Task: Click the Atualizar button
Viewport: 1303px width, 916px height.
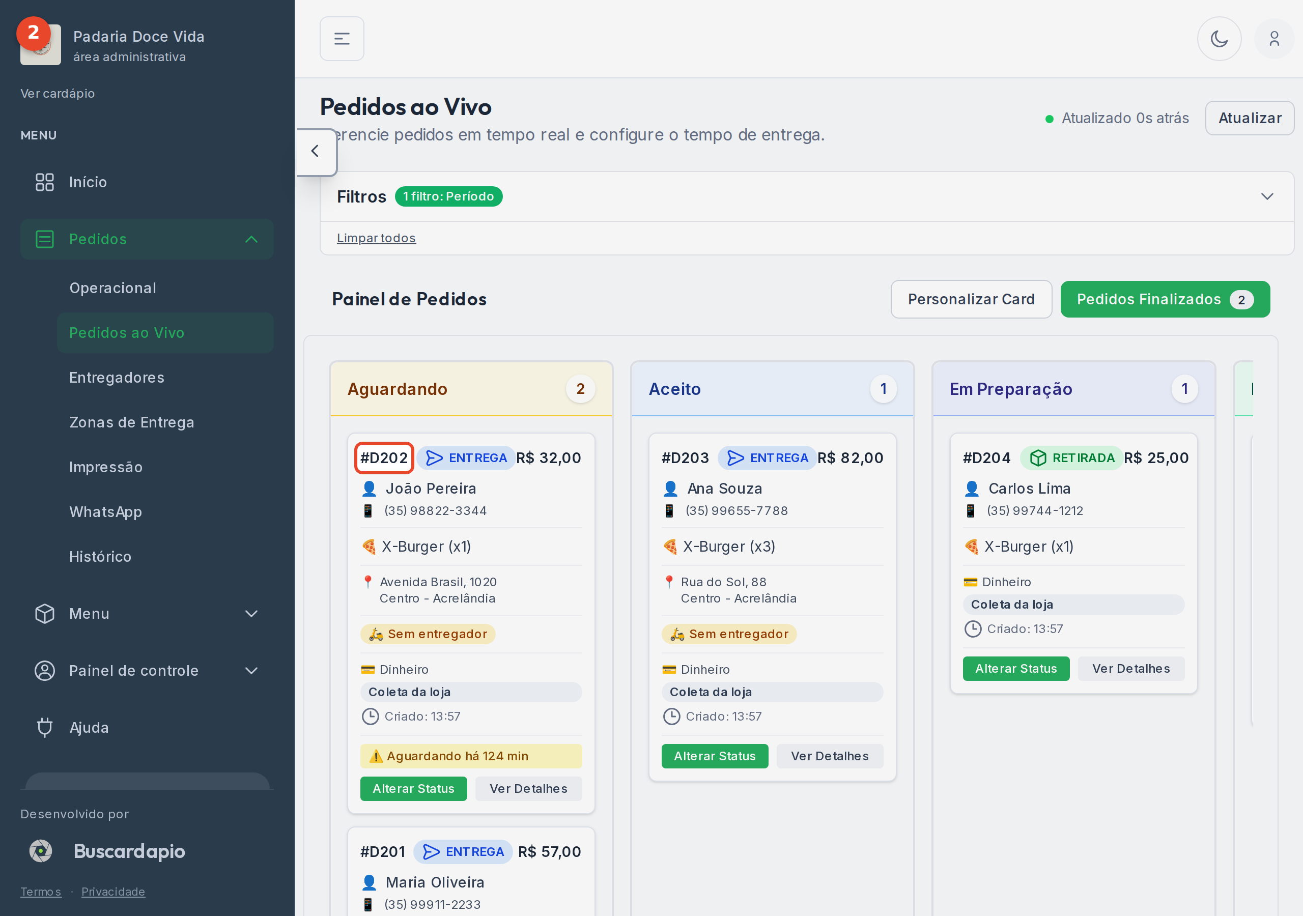Action: 1250,118
